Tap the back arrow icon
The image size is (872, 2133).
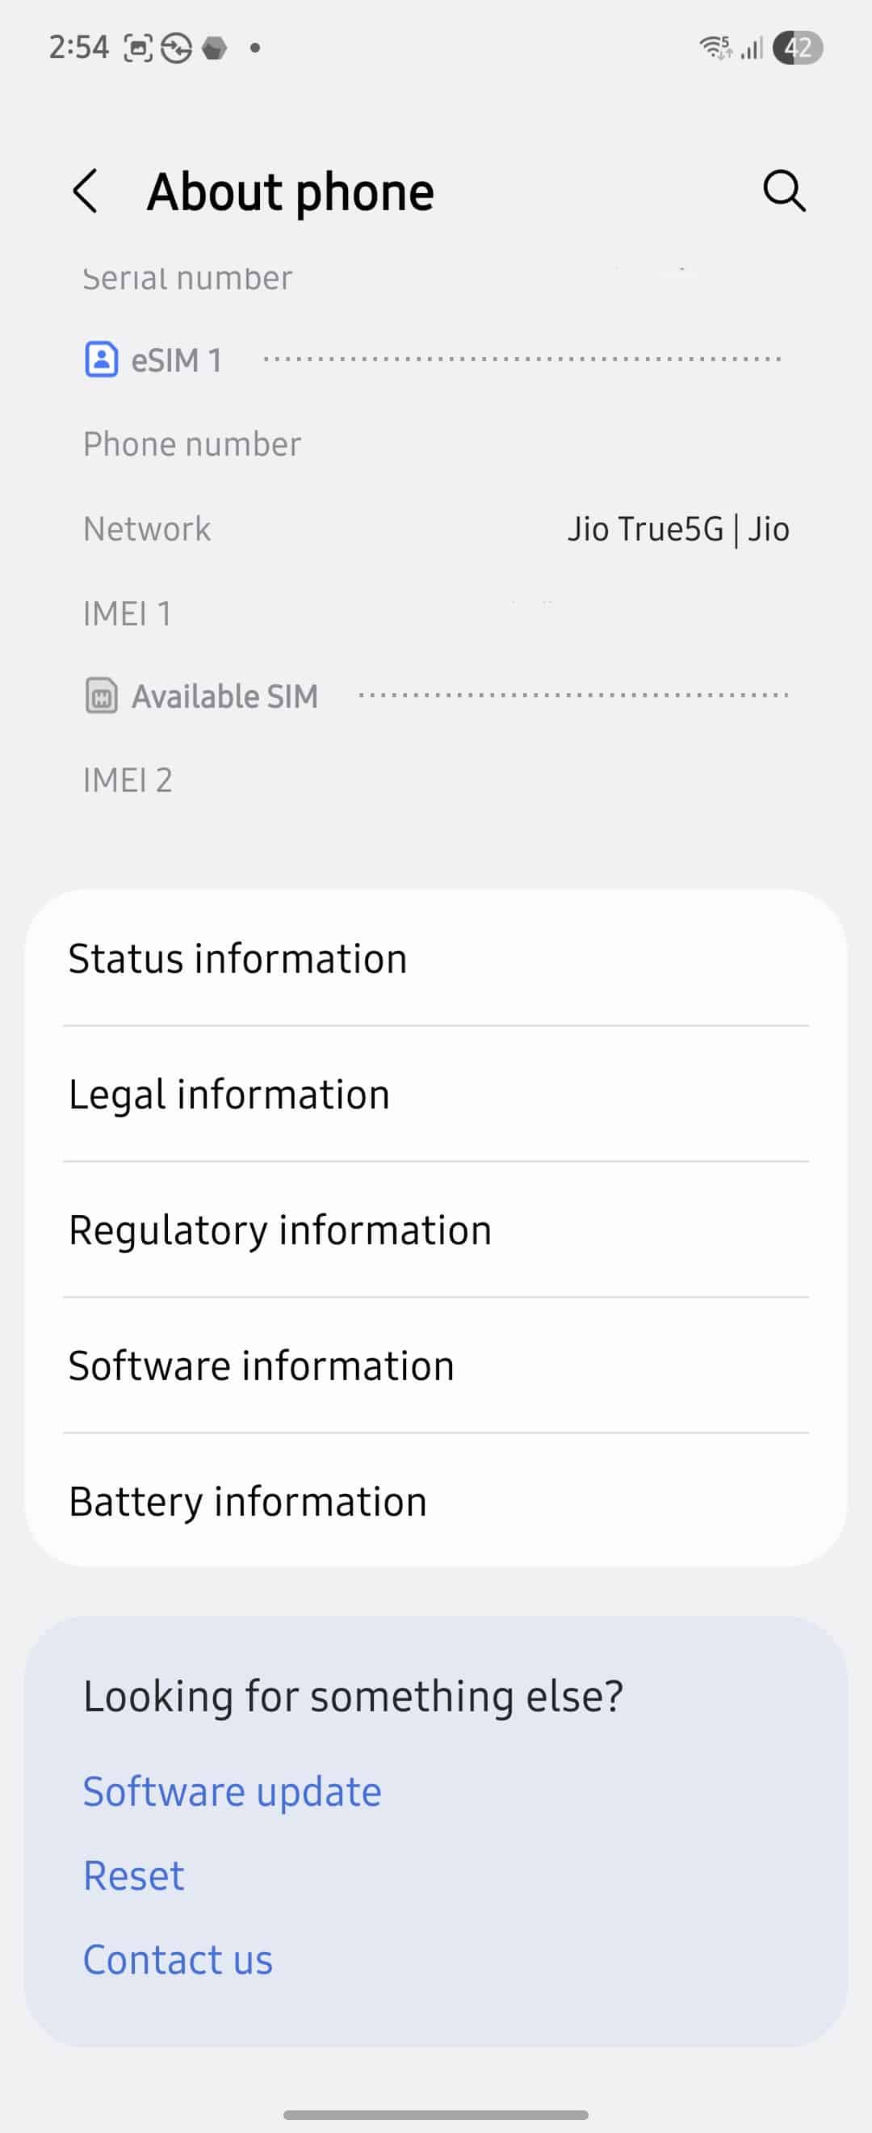click(86, 191)
